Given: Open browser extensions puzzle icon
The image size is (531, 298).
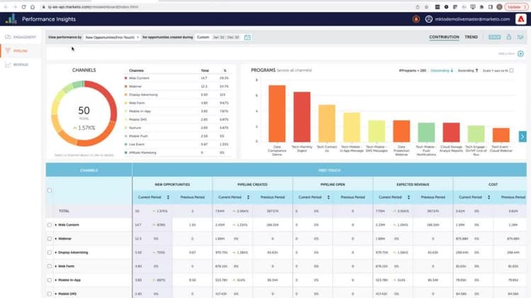Looking at the screenshot, I should point(481,7).
